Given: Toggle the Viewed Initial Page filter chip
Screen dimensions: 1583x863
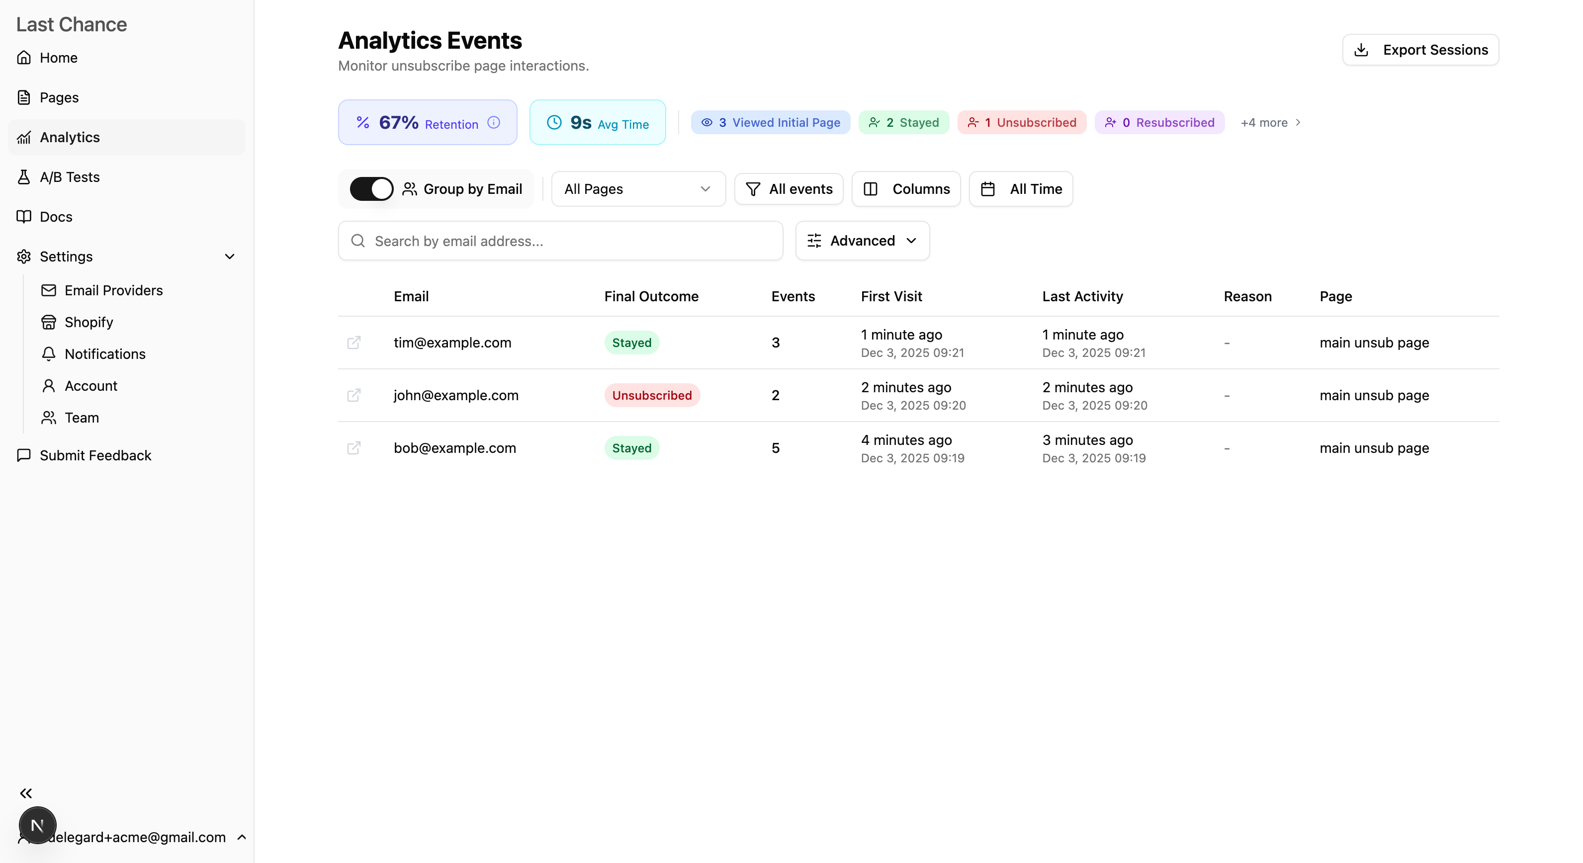Looking at the screenshot, I should [771, 123].
